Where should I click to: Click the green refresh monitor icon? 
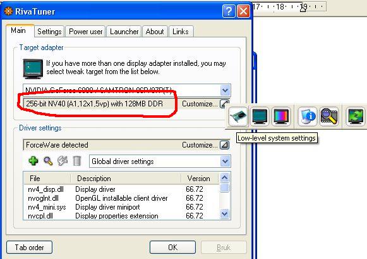pos(355,117)
